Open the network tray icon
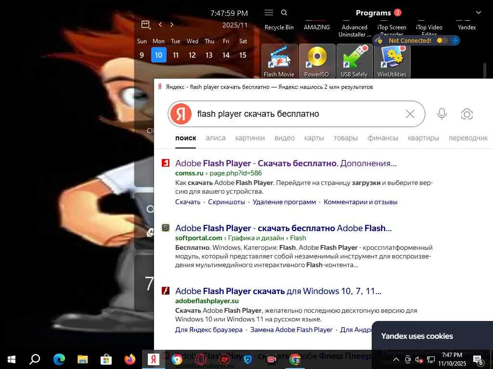 click(x=431, y=359)
